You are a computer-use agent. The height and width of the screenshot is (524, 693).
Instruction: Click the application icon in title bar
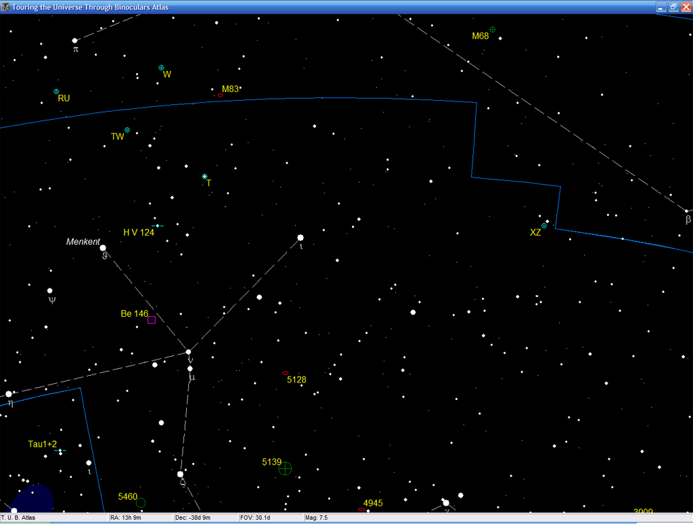5,7
